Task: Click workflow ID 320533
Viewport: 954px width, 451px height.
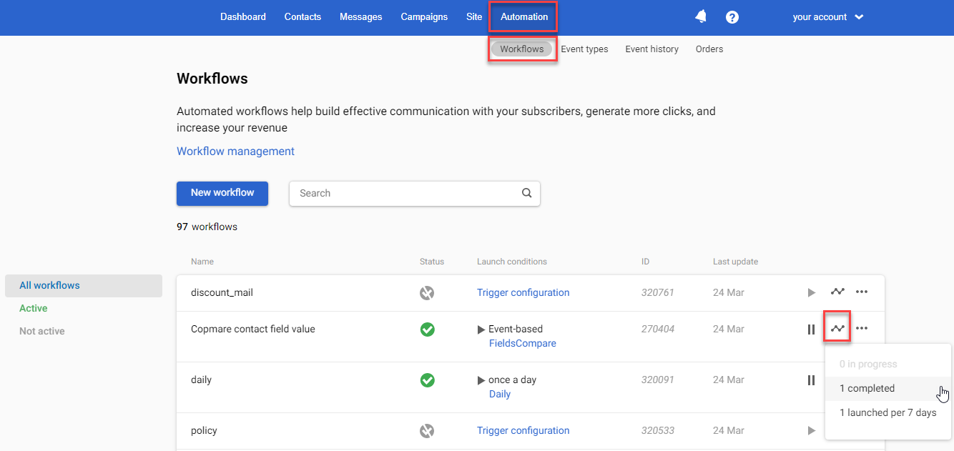Action: point(658,430)
